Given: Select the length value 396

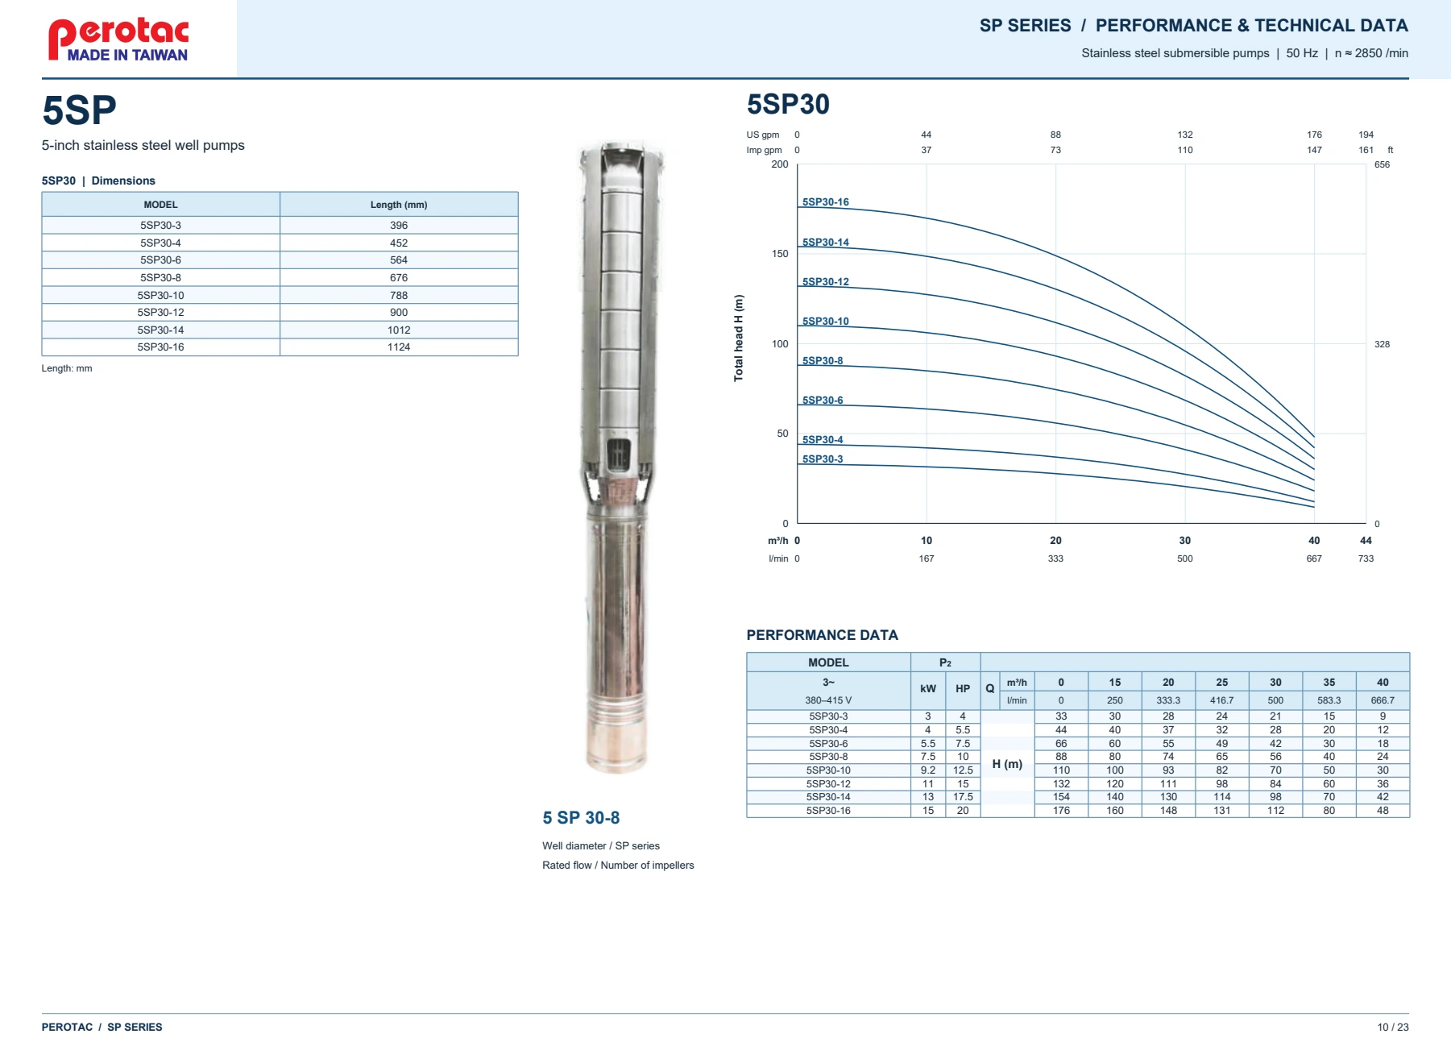Looking at the screenshot, I should coord(399,226).
